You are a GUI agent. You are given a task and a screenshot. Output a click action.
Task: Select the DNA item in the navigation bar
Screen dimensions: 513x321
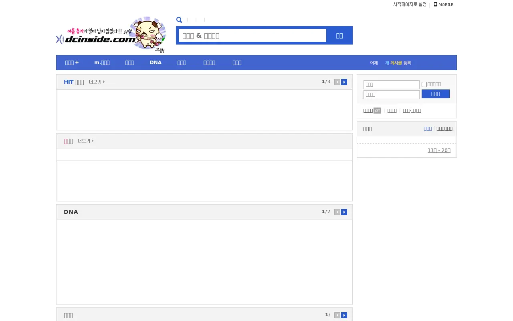click(156, 63)
